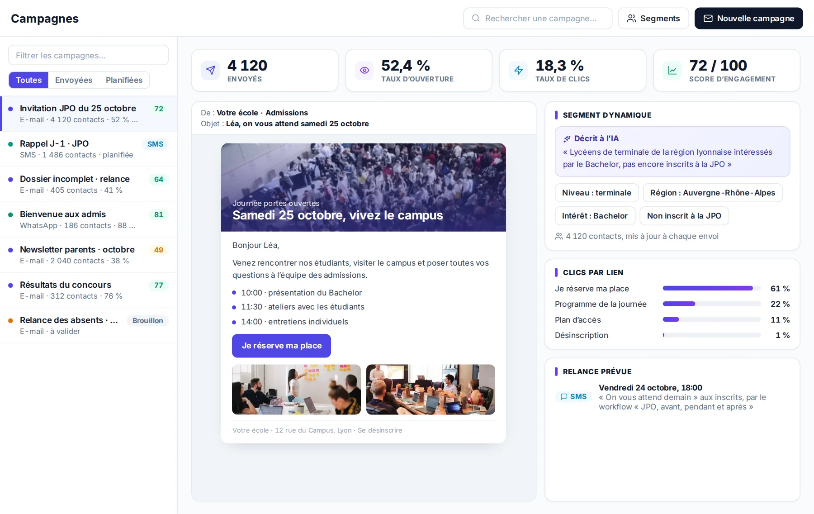Click the sparkle icon next to Décrit à l'IA

[567, 138]
